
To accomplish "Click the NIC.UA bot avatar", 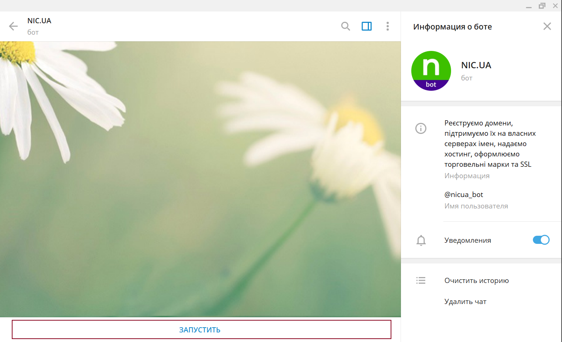I will (431, 71).
